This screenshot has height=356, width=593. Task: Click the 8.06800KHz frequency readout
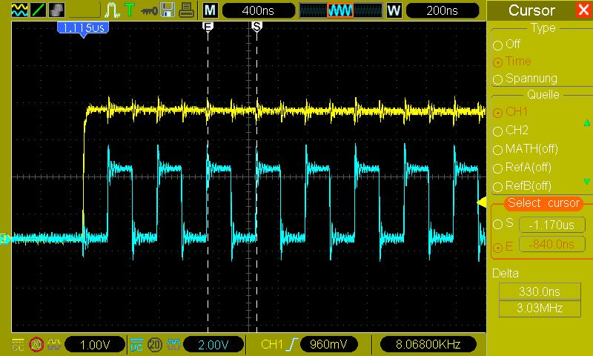(x=428, y=344)
